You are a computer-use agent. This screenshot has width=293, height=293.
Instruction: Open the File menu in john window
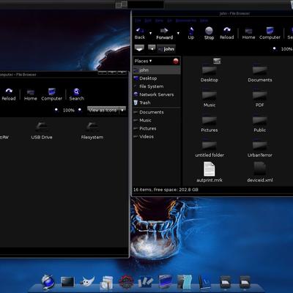(138, 21)
